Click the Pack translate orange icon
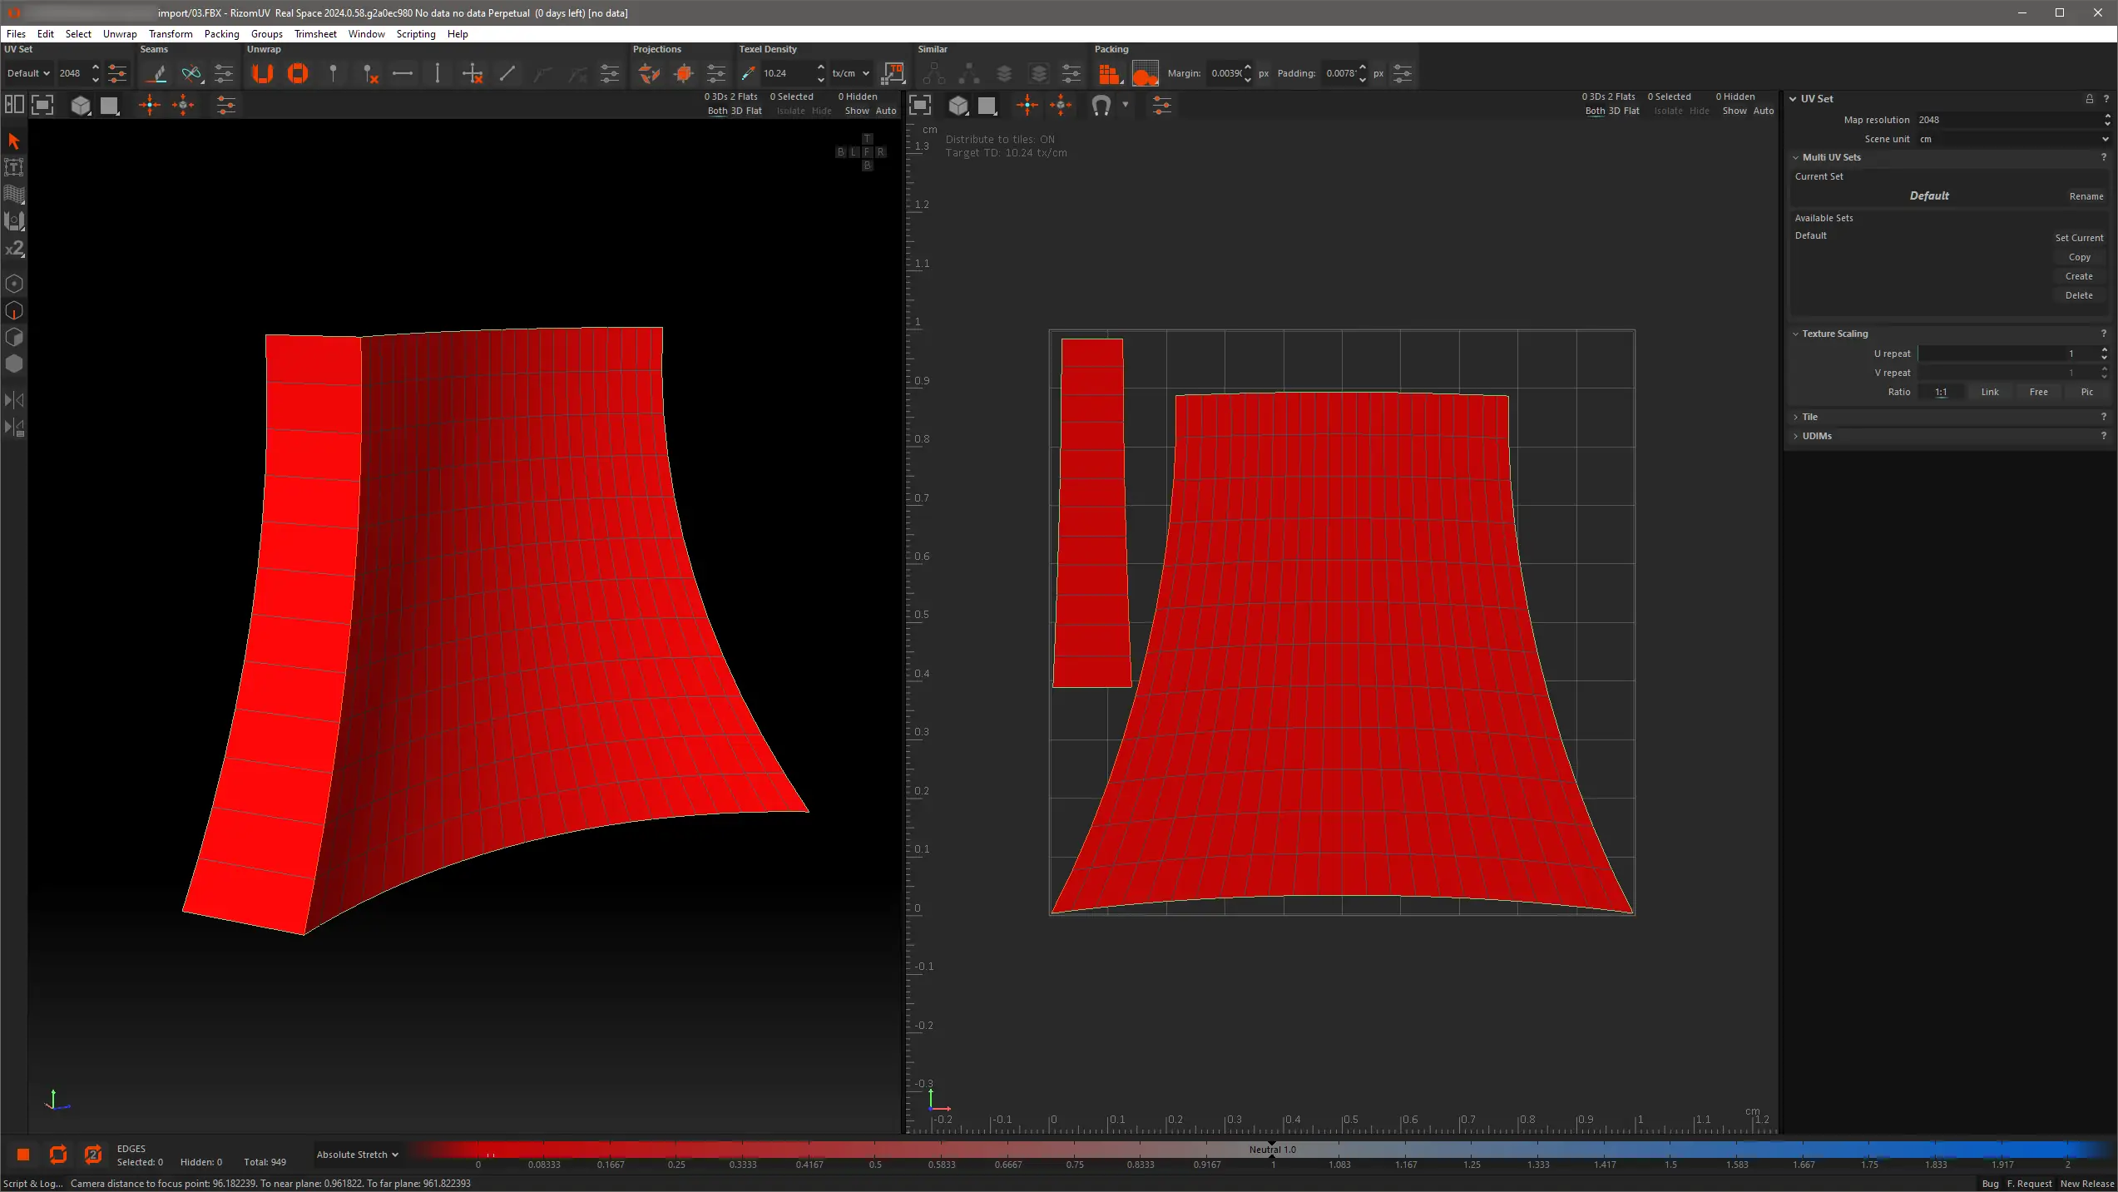Screen dimensions: 2118x1192 pos(1109,73)
